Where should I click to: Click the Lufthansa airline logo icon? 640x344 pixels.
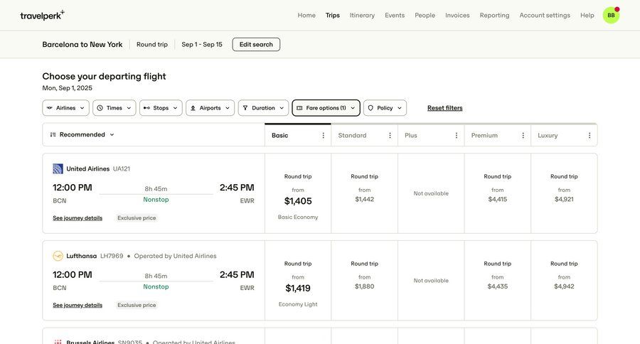coord(58,256)
